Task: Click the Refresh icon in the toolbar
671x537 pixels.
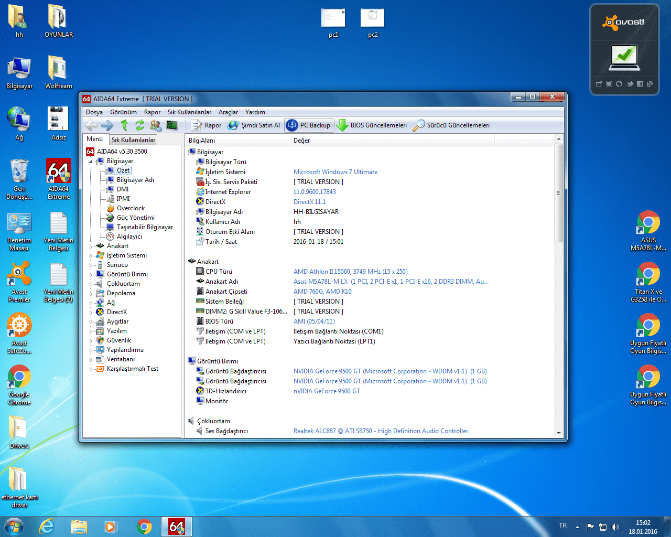Action: (139, 125)
